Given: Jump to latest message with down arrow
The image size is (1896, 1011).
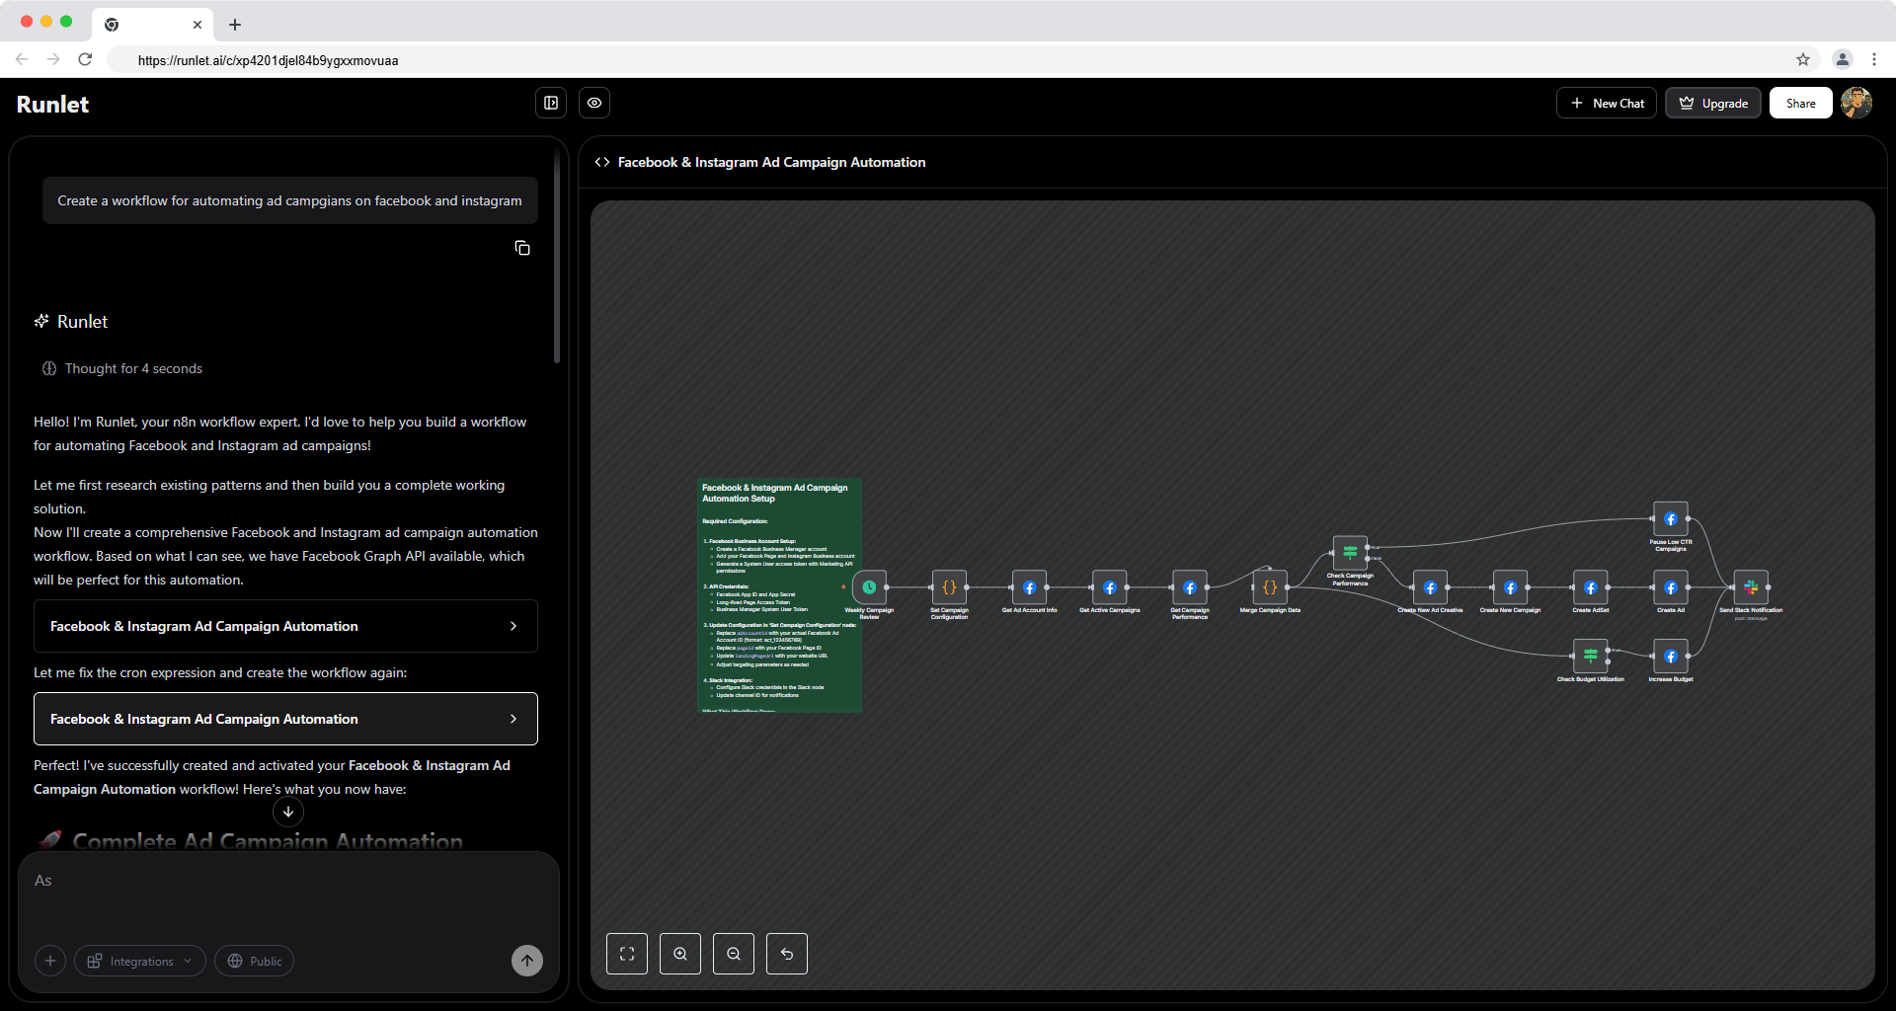Looking at the screenshot, I should [288, 812].
